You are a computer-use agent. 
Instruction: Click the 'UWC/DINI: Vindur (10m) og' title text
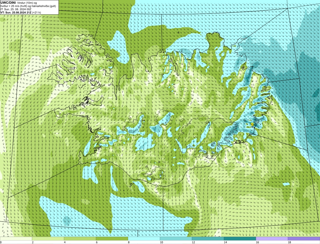(19, 2)
